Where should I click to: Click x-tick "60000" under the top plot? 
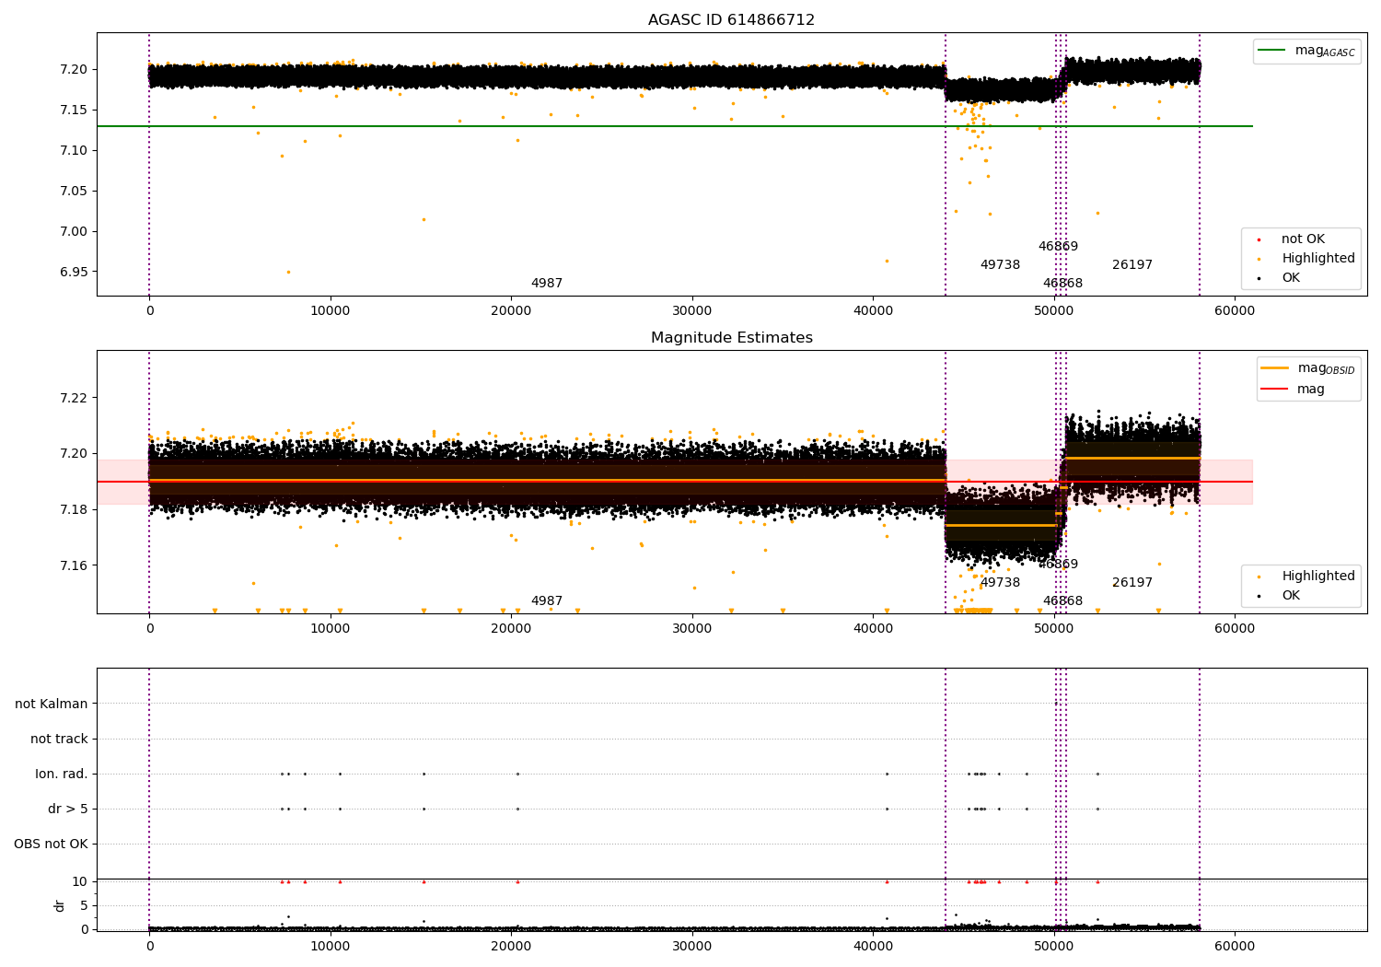(1234, 310)
